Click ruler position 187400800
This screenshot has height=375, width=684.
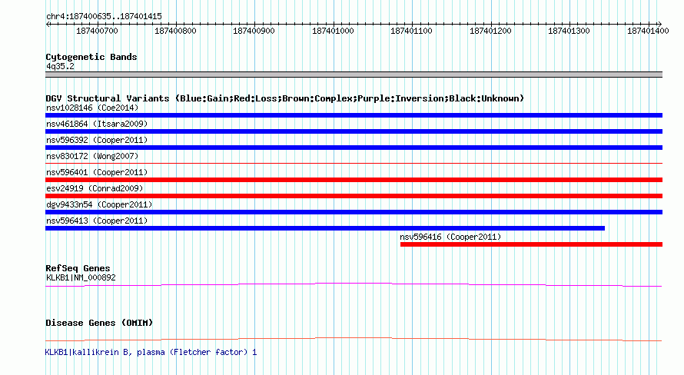click(x=175, y=31)
